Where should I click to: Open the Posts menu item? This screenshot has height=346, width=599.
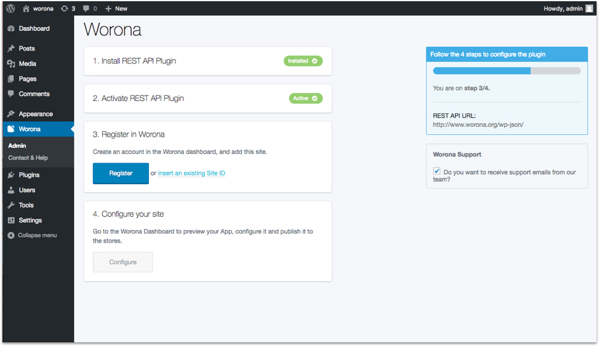(x=26, y=49)
